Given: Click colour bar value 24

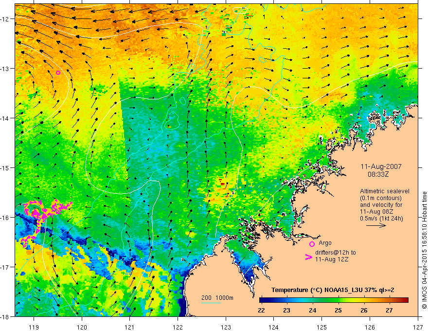Looking at the screenshot, I should pyautogui.click(x=313, y=310).
